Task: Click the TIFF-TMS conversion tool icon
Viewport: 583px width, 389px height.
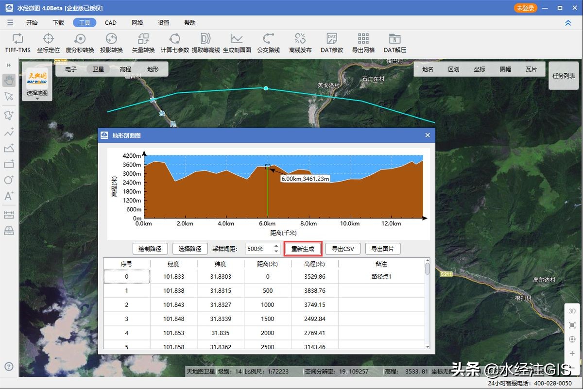Action: point(17,39)
